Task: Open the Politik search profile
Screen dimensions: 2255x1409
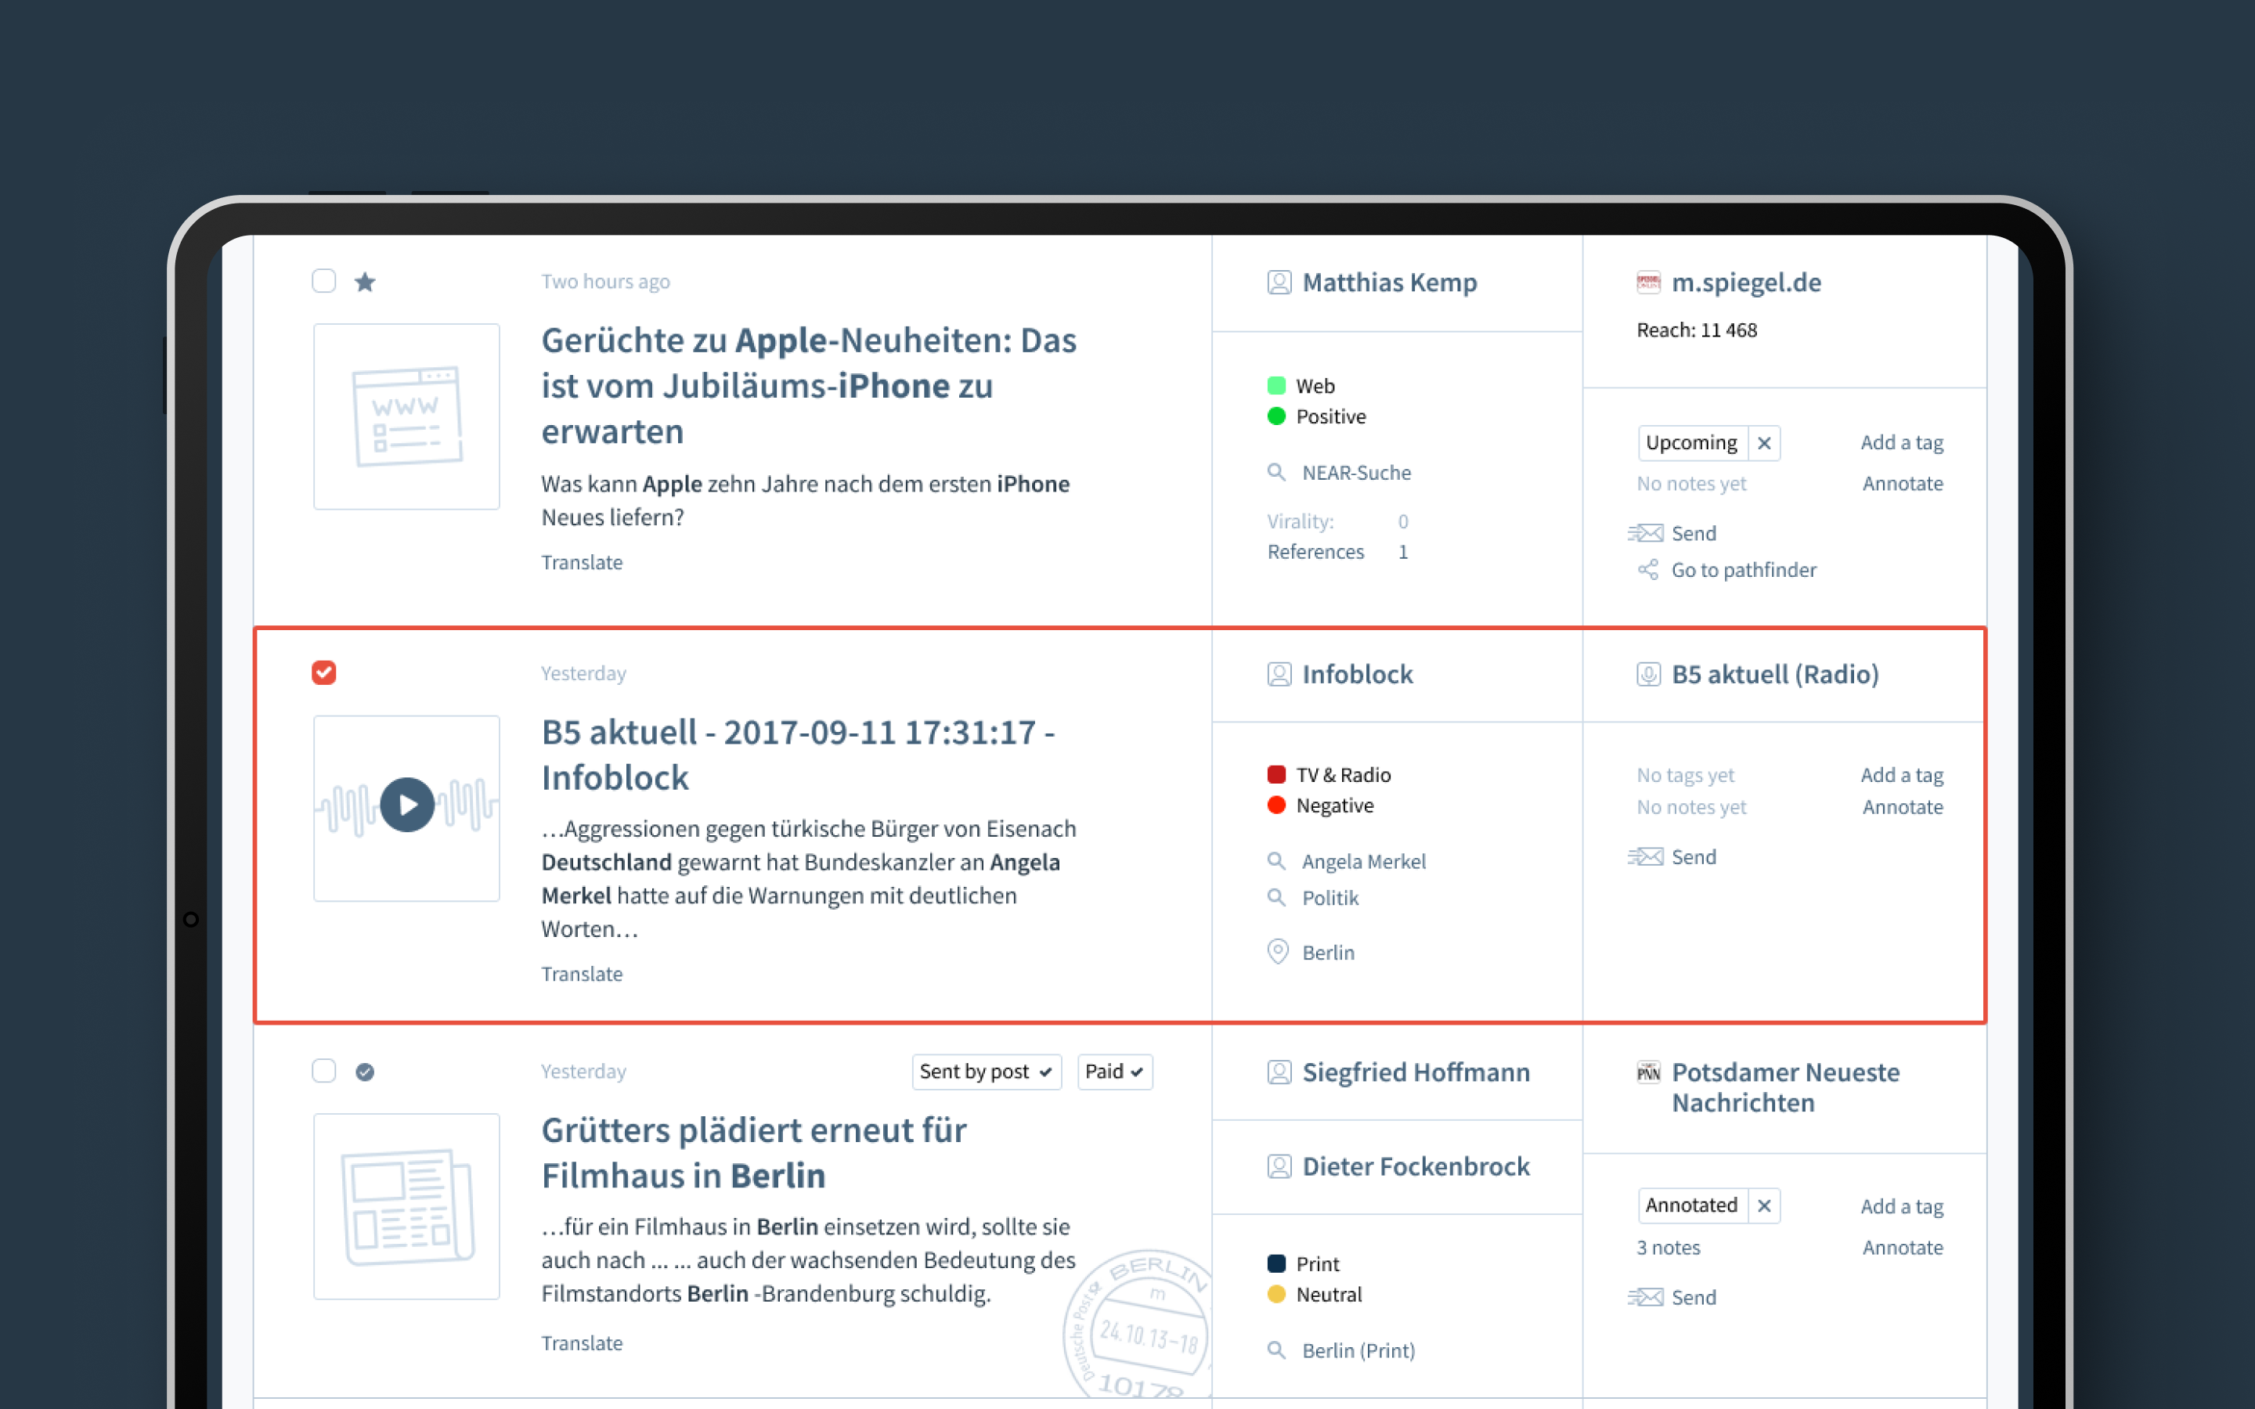Action: pos(1330,897)
